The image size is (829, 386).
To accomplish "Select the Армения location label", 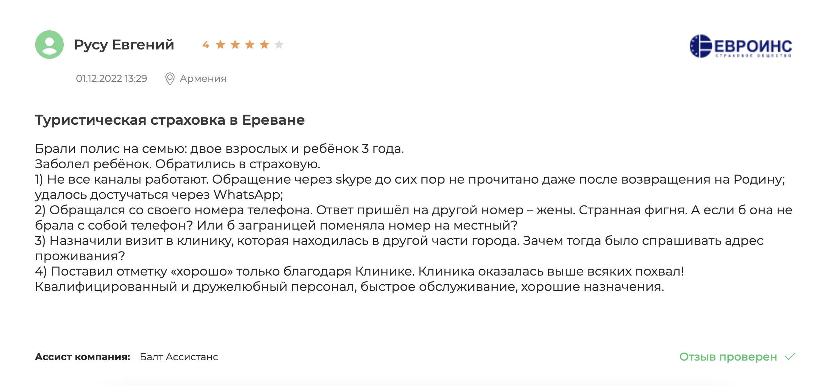I will (203, 79).
